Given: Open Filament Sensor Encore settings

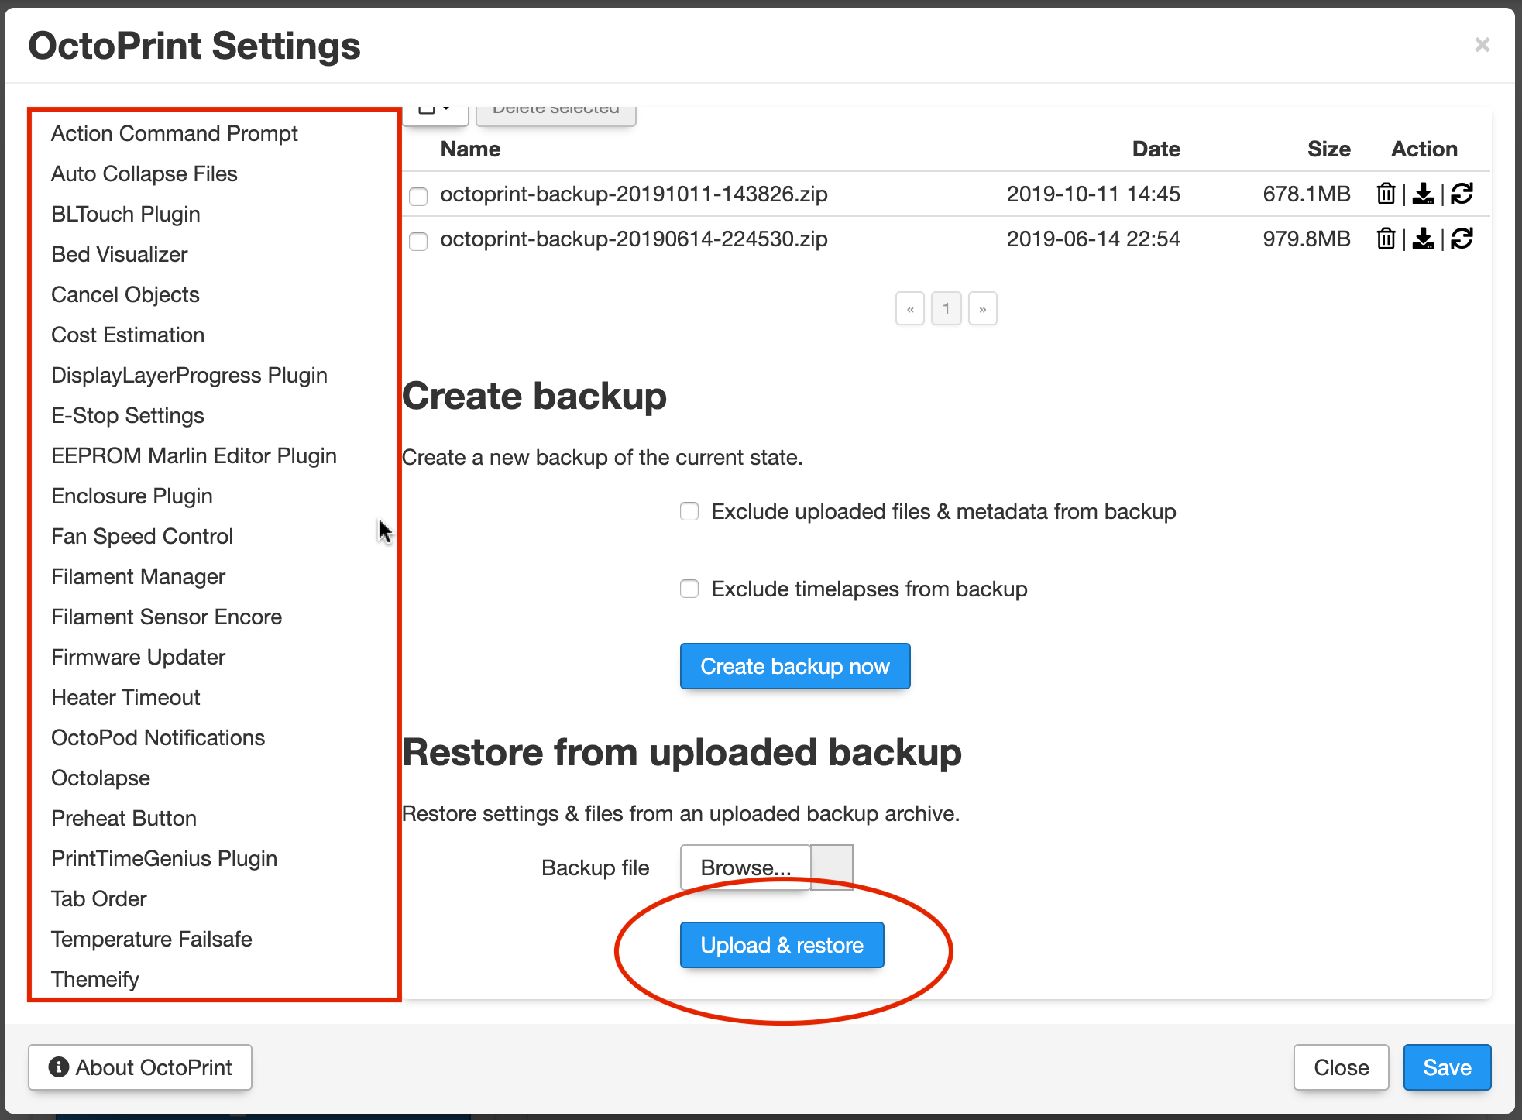Looking at the screenshot, I should click(x=167, y=617).
